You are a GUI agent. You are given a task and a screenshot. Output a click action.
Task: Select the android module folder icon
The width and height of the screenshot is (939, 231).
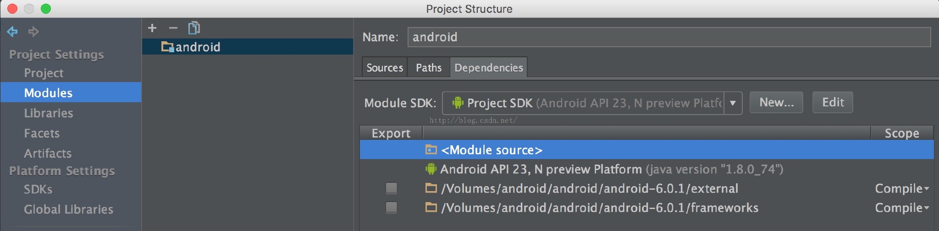click(167, 47)
